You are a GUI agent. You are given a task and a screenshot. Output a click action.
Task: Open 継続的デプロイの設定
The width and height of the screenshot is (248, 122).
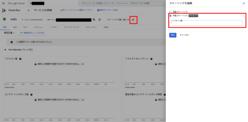[x=108, y=10]
